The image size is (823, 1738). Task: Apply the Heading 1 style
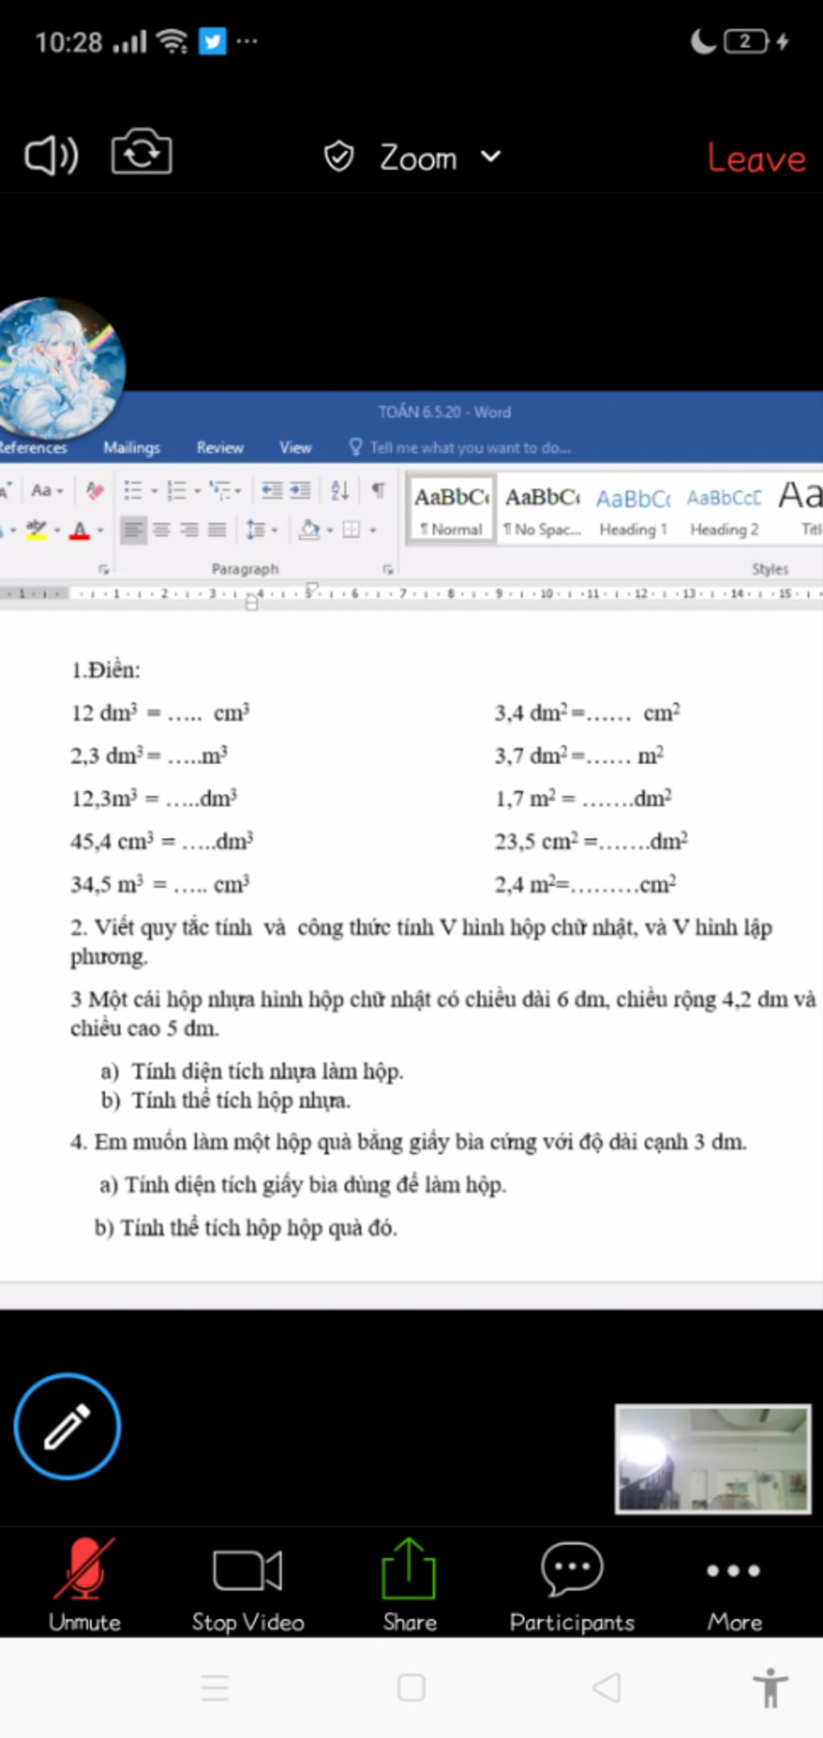(x=633, y=510)
